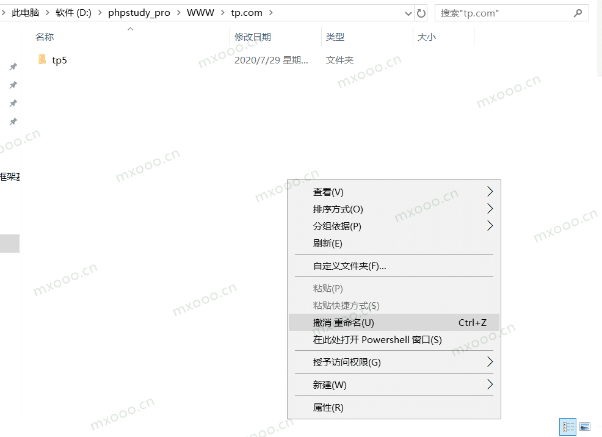Click the search tp.com input field
This screenshot has height=437, width=602.
[504, 13]
